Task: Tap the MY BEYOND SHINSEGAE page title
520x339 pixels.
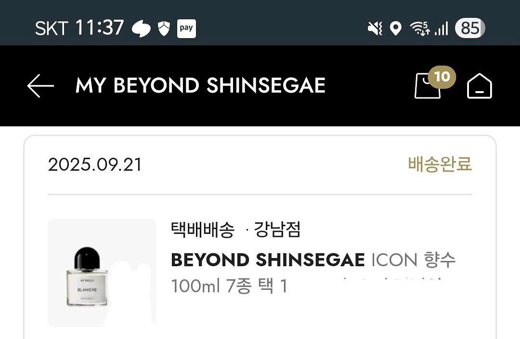Action: coord(200,86)
